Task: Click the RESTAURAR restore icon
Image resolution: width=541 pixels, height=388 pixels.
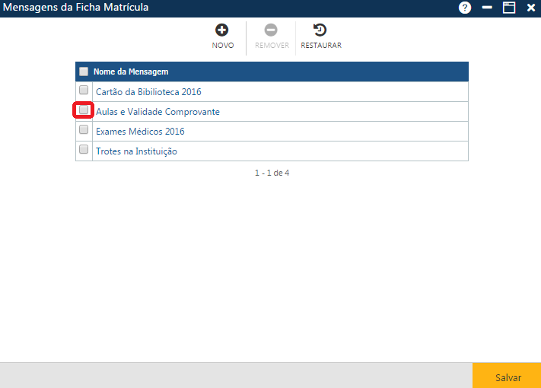Action: tap(320, 30)
